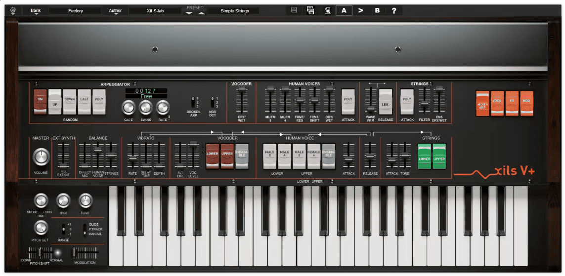The image size is (565, 276).
Task: Open the MOD panel tab
Action: 526,104
